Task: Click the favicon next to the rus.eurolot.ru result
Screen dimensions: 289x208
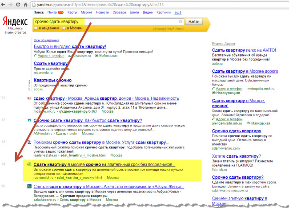Action: click(29, 164)
